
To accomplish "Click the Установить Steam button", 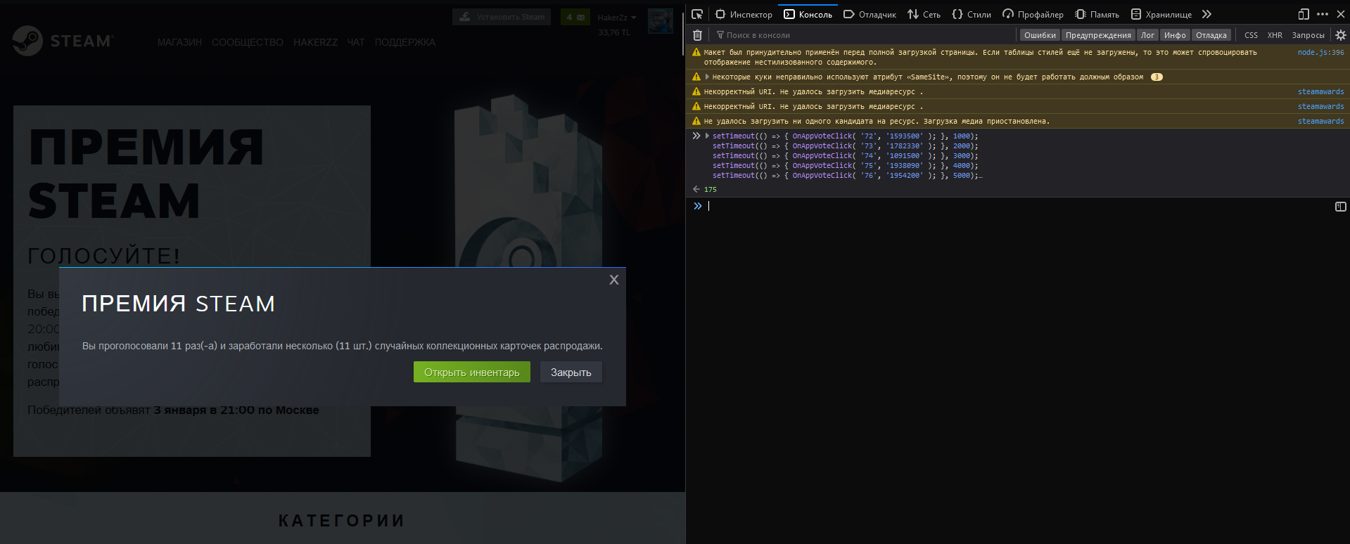I will coord(502,17).
